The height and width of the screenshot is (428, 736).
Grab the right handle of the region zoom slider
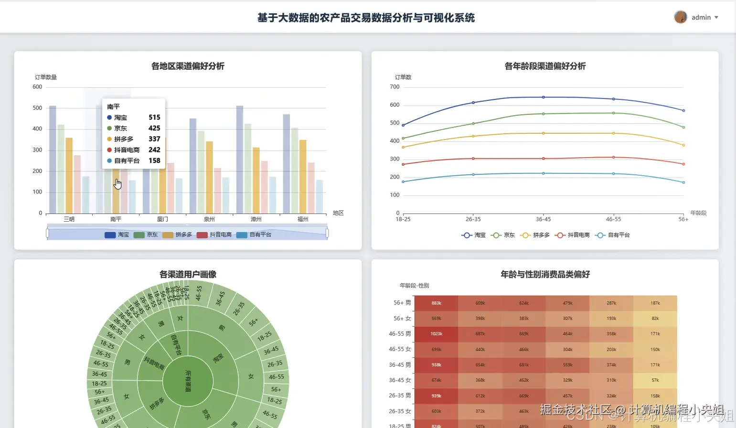[x=327, y=233]
